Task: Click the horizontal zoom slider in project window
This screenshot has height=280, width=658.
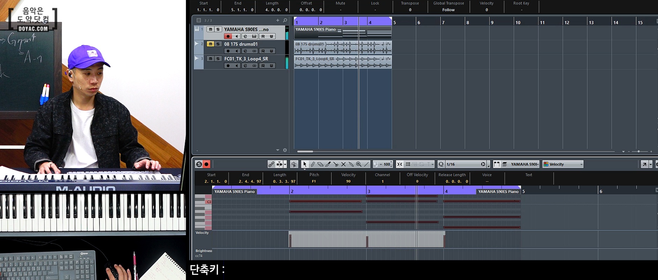Action: [638, 152]
